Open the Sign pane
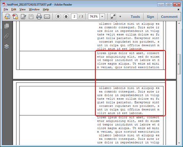The image size is (183, 147). tap(150, 17)
